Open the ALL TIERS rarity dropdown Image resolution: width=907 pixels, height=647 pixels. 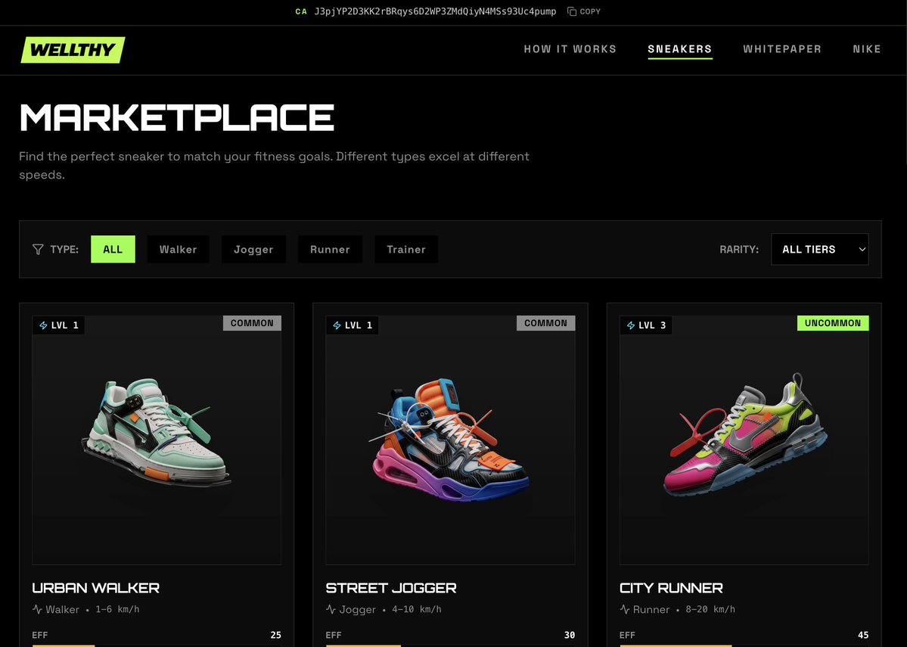[820, 250]
